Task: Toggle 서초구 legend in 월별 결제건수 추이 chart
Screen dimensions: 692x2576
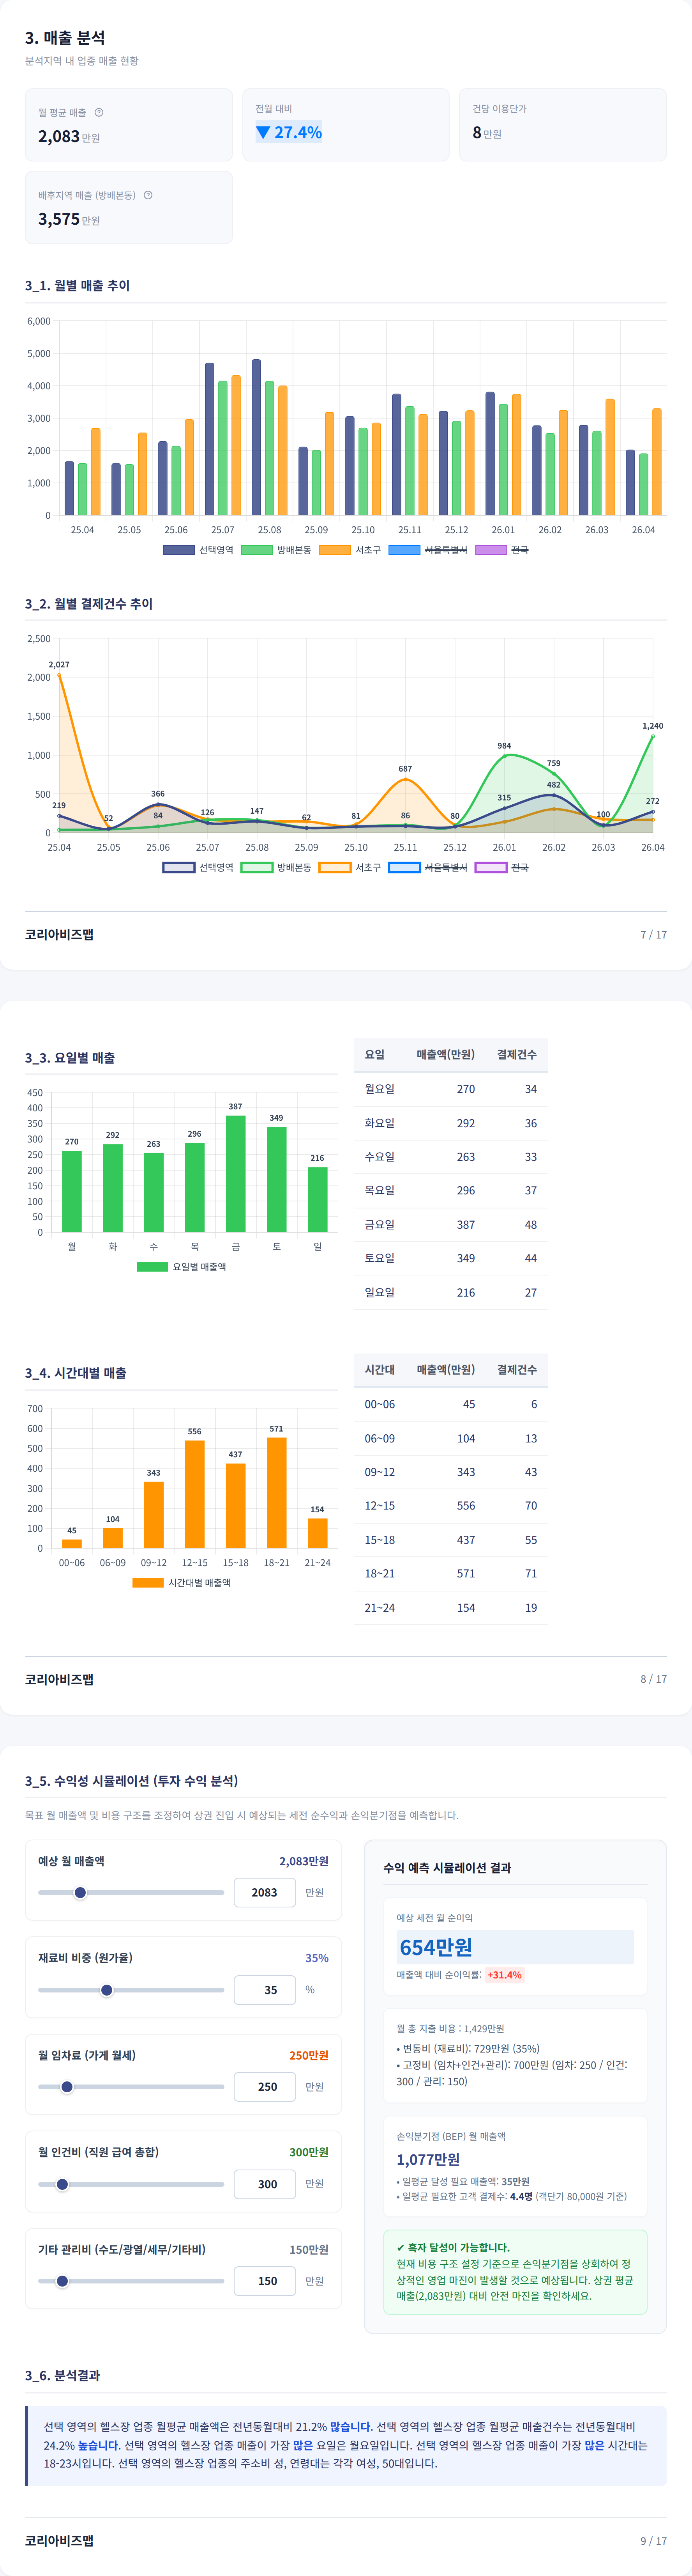Action: pos(351,867)
